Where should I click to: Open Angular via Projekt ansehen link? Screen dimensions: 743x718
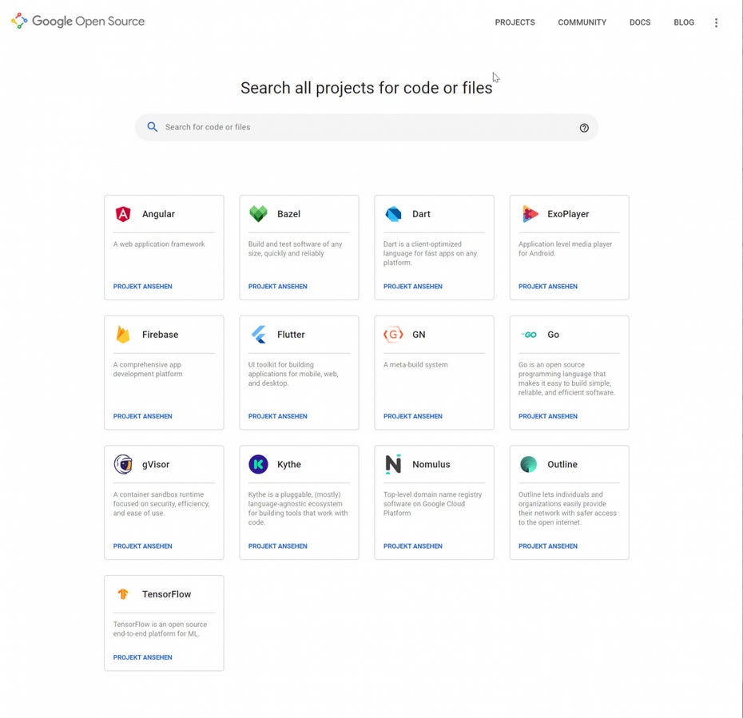click(x=143, y=287)
